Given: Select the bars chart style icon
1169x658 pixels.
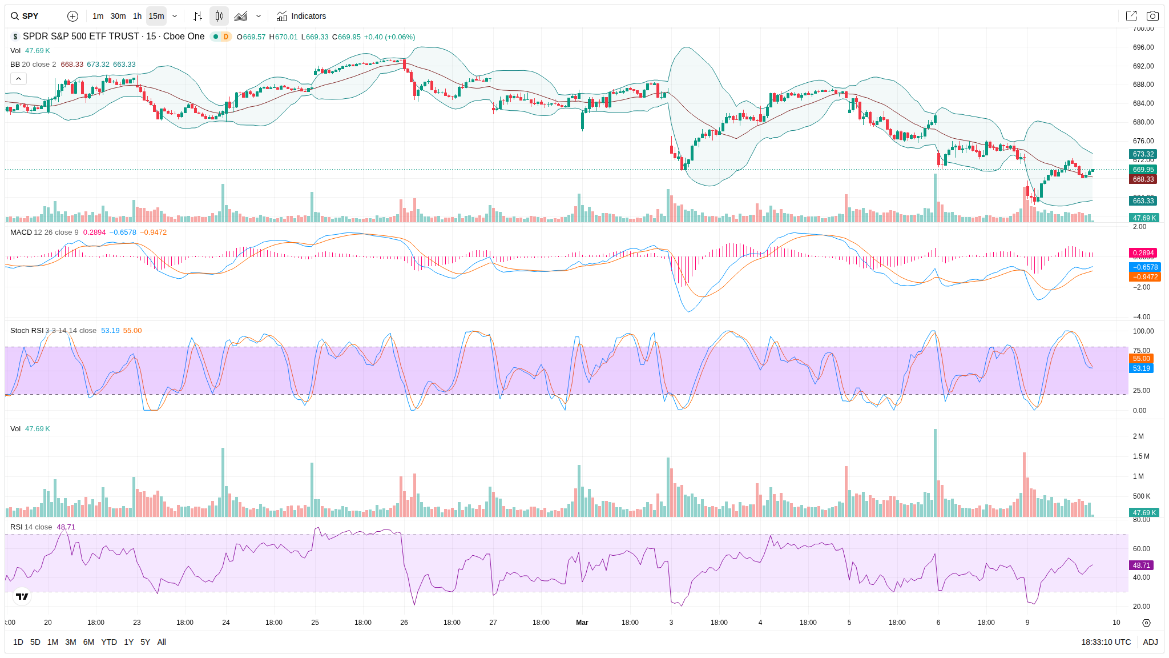Looking at the screenshot, I should (x=197, y=16).
